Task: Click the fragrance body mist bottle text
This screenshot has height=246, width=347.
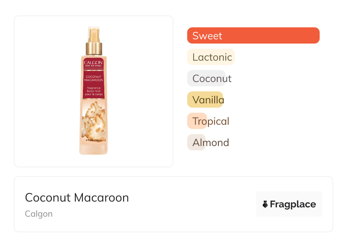Action: pos(93,89)
